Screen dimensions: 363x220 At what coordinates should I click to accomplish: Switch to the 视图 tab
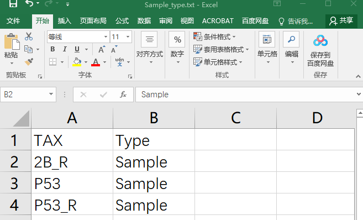(187, 21)
